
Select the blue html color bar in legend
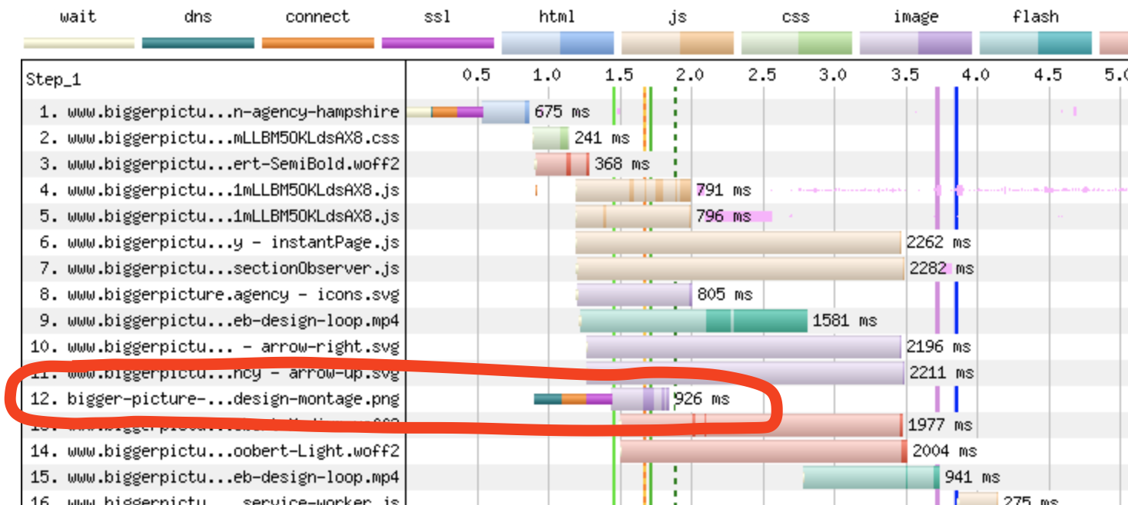point(558,43)
